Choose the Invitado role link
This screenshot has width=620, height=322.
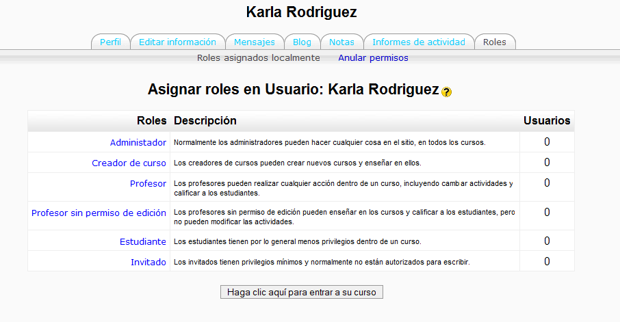point(148,262)
